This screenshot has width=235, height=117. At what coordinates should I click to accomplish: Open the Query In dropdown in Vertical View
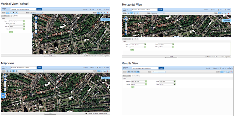pyautogui.click(x=24, y=21)
